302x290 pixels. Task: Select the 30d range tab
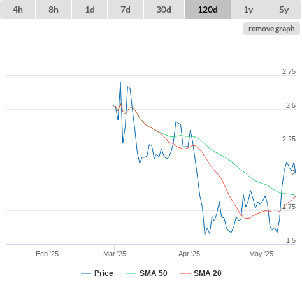[164, 10]
